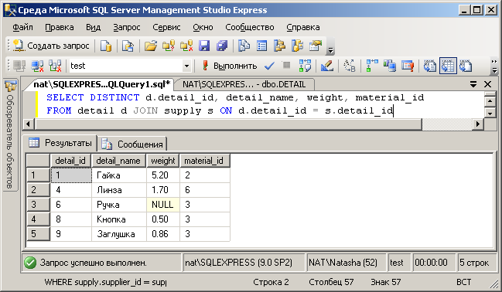This screenshot has width=502, height=292.
Task: Switch to Results to Text output
Action: [429, 66]
